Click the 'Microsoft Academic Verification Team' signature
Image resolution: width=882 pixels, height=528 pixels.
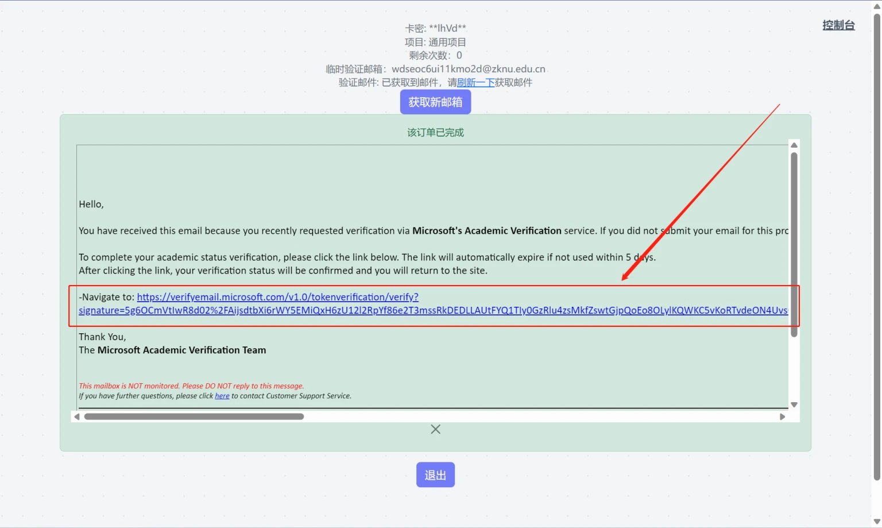point(181,350)
